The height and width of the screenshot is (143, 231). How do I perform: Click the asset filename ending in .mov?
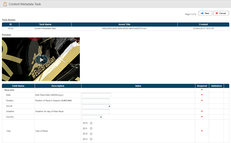tap(124, 28)
